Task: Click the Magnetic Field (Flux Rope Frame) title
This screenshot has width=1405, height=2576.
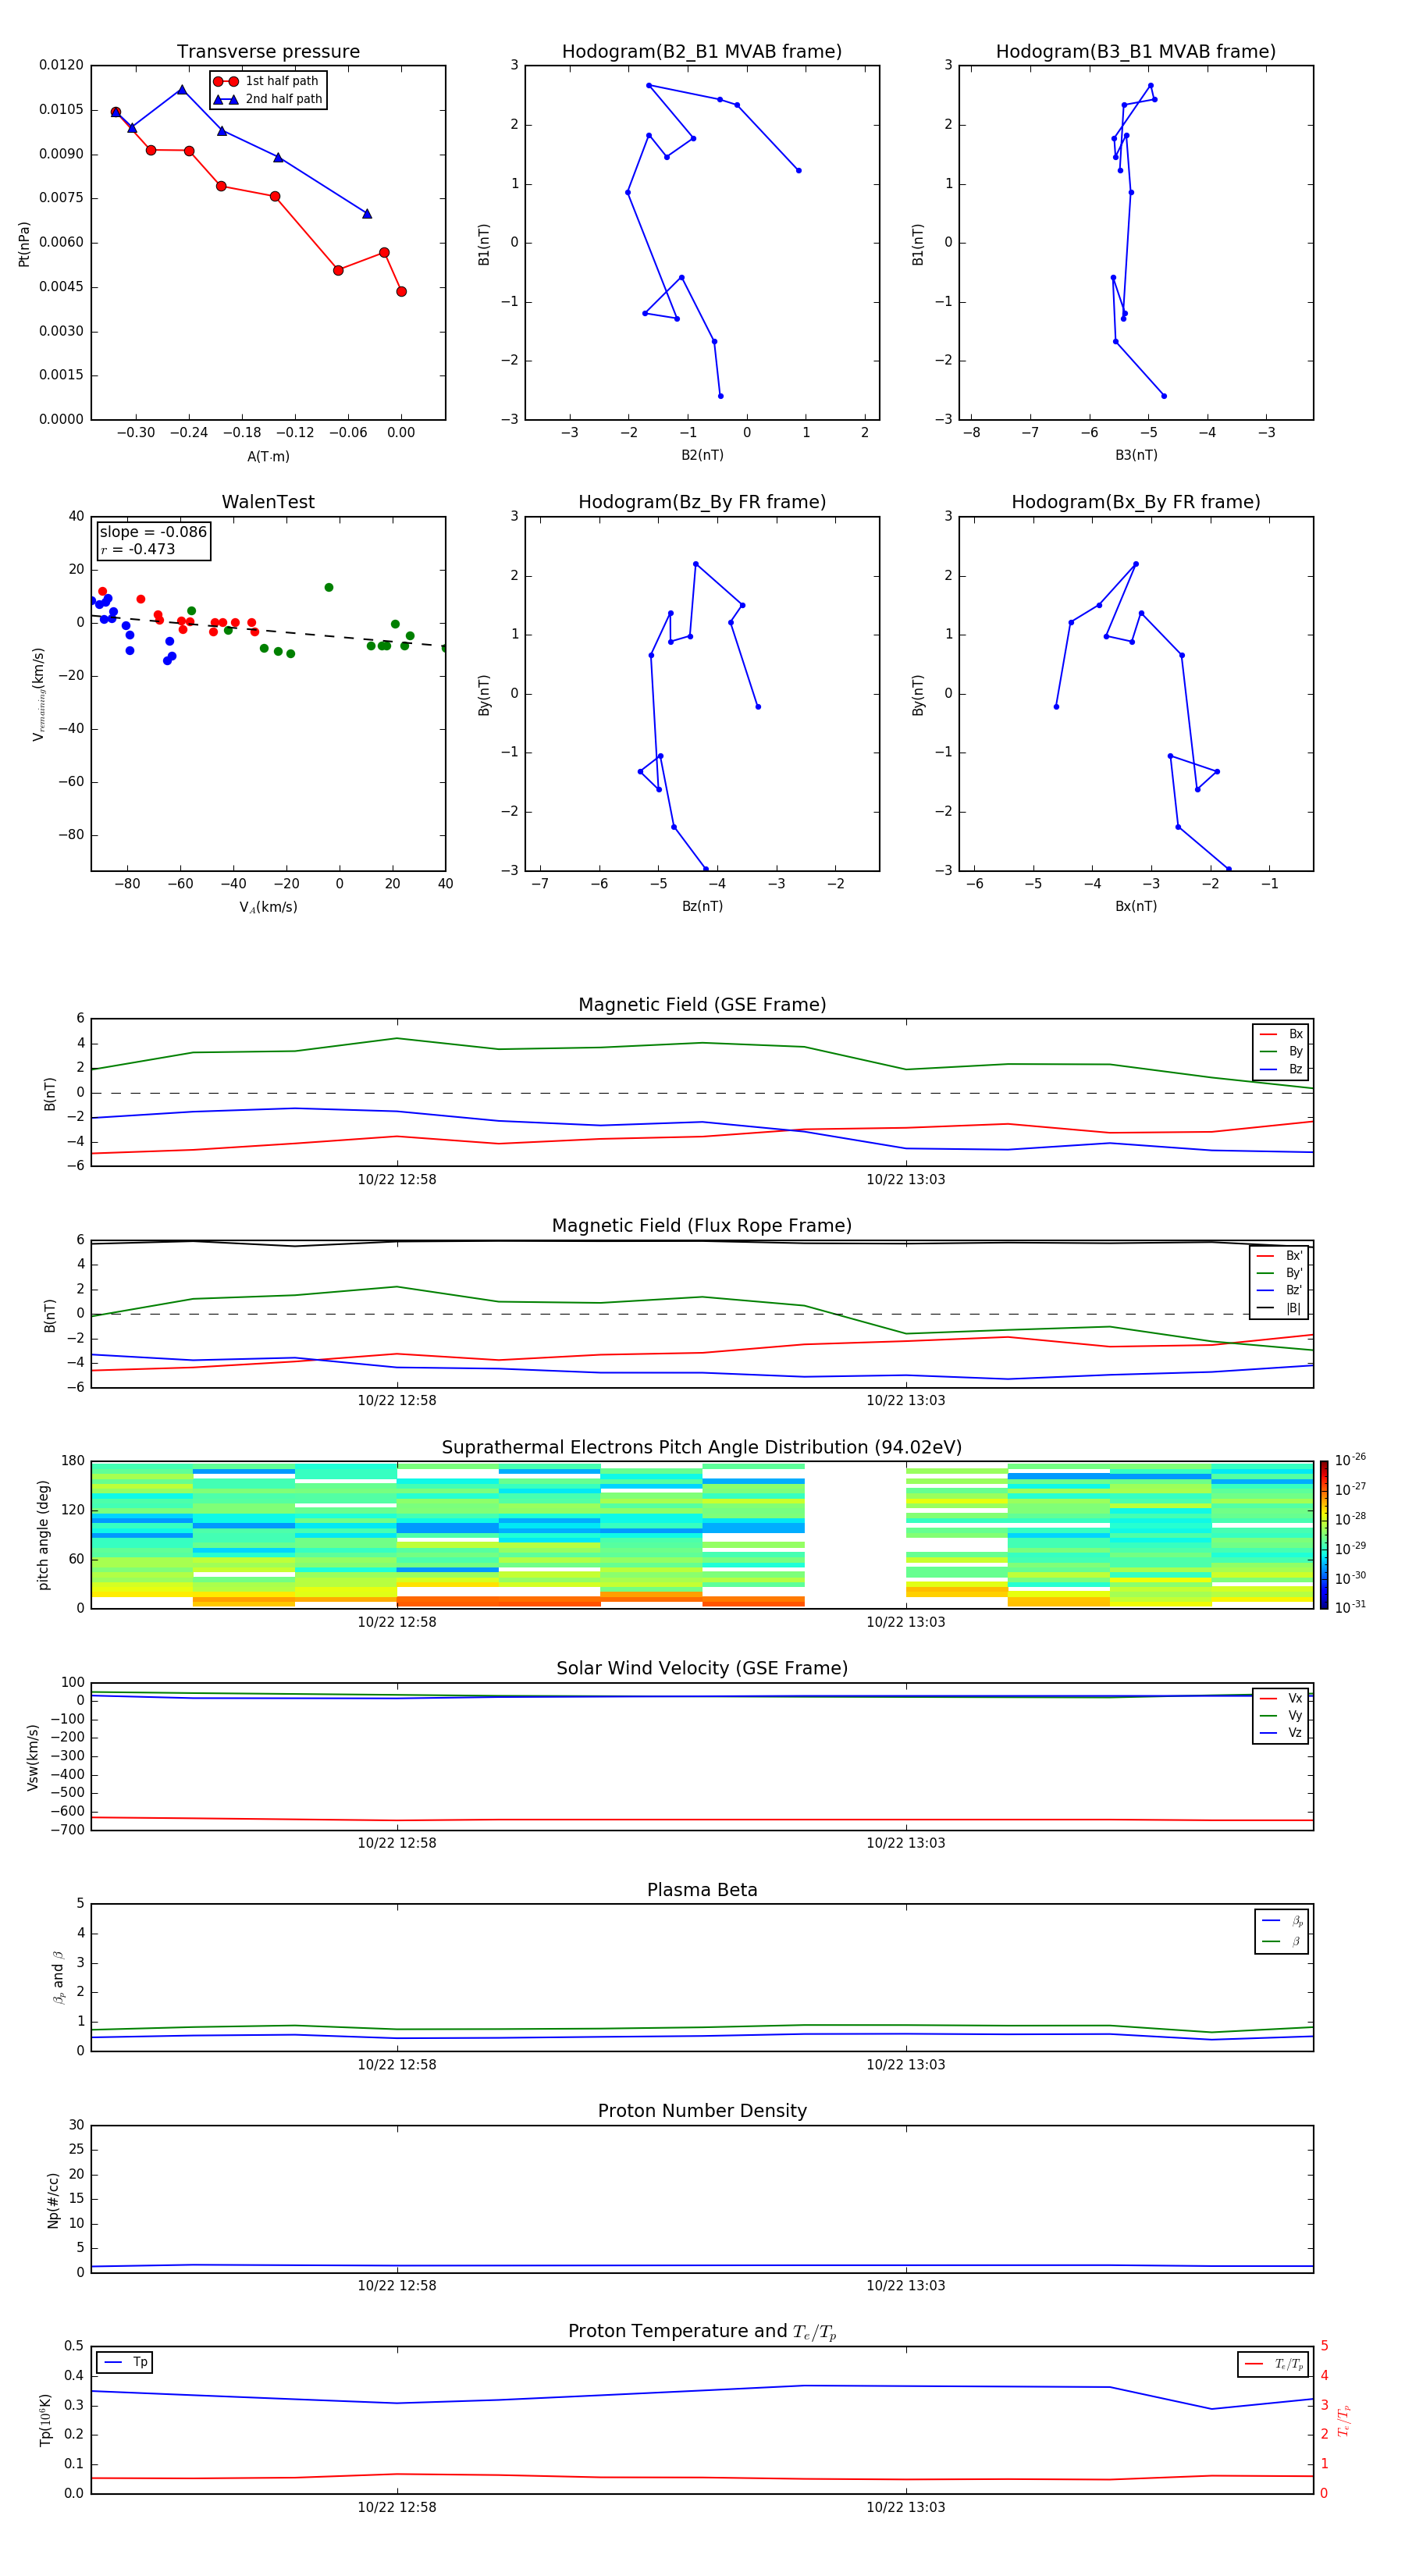Action: pyautogui.click(x=701, y=1226)
